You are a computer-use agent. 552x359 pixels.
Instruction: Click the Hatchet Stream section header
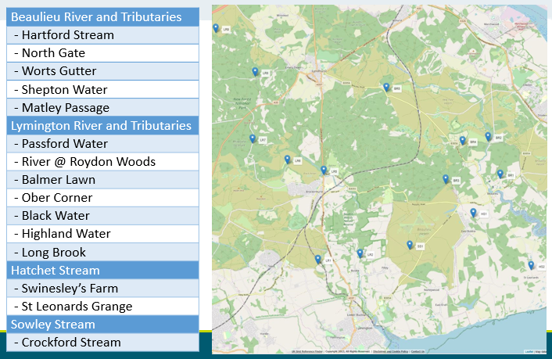click(x=104, y=271)
